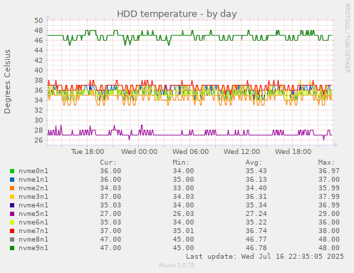Click the 'Wed 12:00' time axis label
Image resolution: width=354 pixels, height=273 pixels.
coord(241,152)
